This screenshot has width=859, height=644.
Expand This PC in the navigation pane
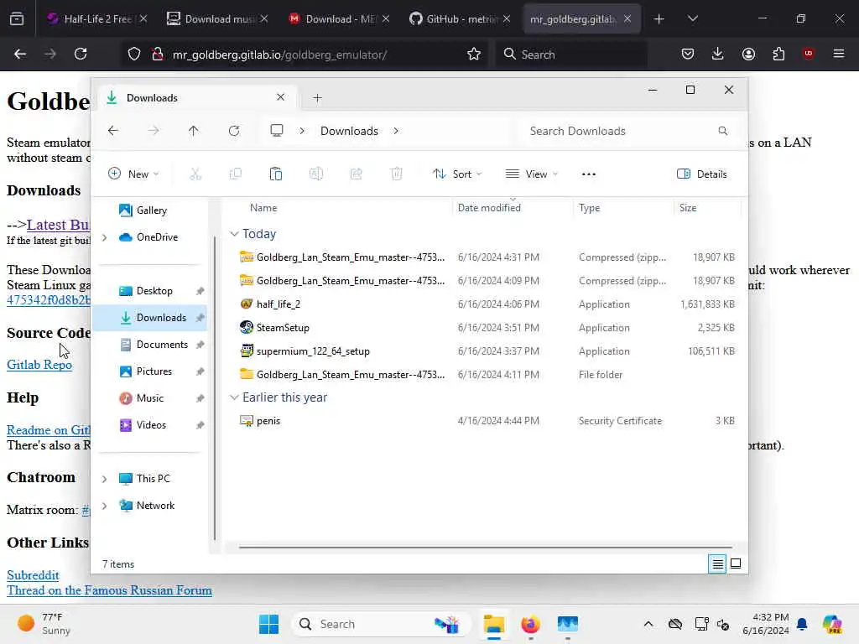pyautogui.click(x=105, y=479)
